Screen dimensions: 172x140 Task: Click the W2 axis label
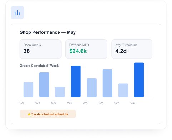38,103
